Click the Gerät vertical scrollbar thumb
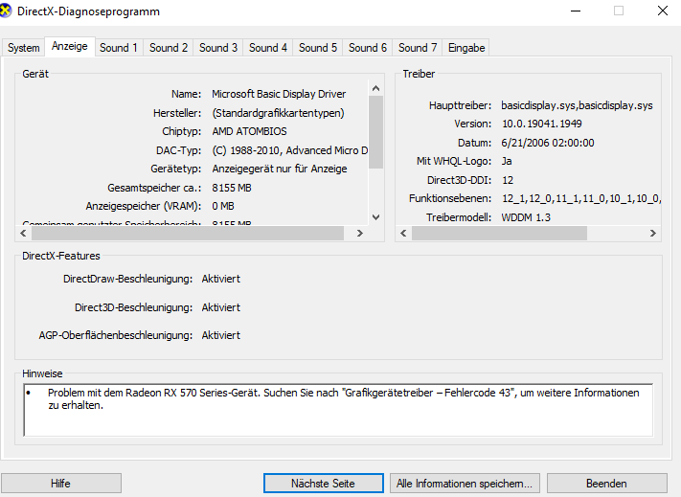This screenshot has height=497, width=681. tap(376, 132)
